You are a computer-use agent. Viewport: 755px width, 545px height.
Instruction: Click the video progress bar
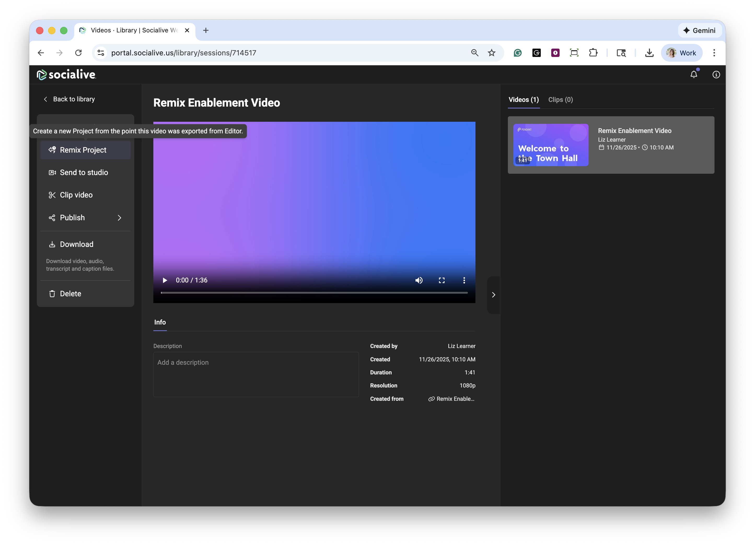314,293
